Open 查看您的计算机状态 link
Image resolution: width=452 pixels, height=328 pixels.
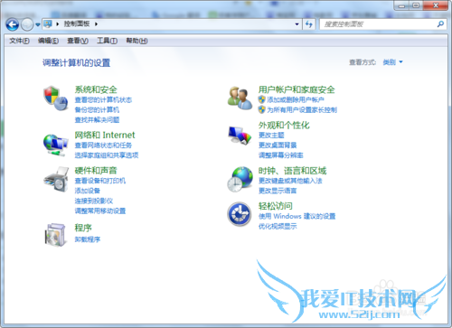click(x=103, y=100)
